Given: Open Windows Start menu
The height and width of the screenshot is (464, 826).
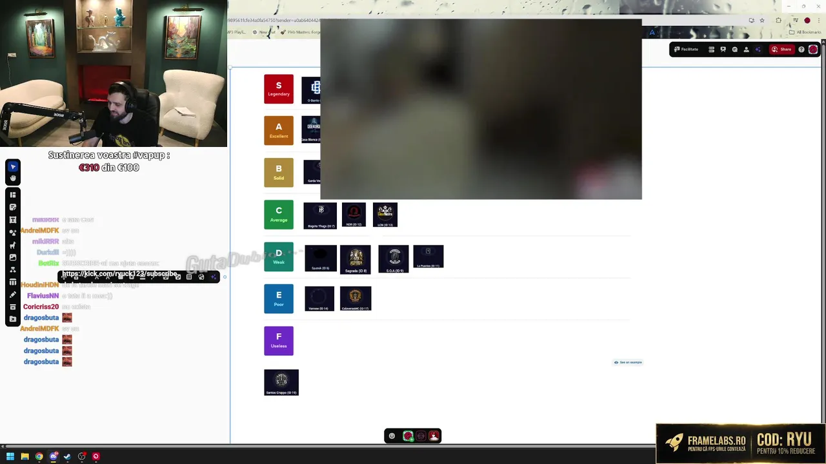Looking at the screenshot, I should [x=10, y=456].
